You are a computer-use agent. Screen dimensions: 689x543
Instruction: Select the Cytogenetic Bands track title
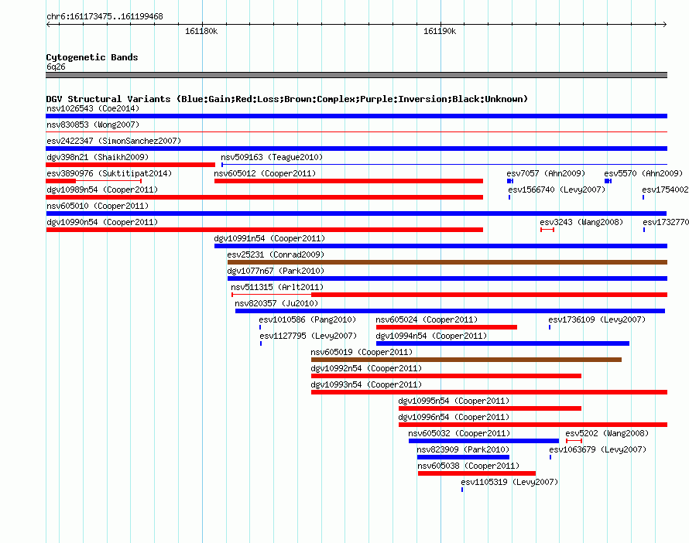92,57
